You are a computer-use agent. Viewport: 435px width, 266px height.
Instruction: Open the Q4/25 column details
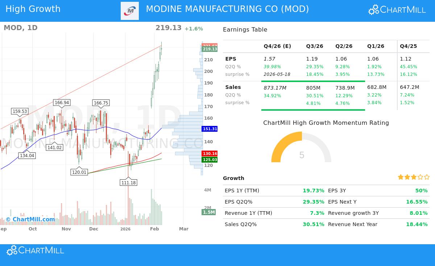tap(408, 46)
